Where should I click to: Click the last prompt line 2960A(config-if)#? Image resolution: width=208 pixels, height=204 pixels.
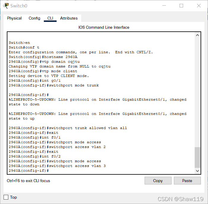click(x=29, y=171)
